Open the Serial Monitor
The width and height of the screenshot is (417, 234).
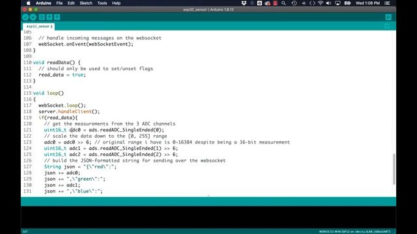click(388, 18)
